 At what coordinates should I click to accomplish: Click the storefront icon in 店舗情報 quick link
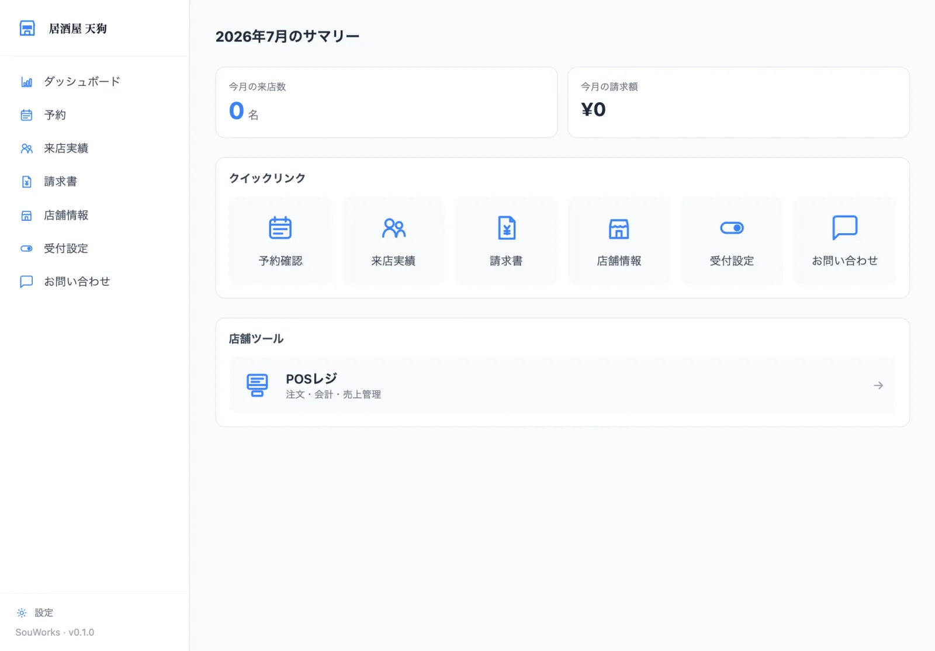tap(619, 228)
